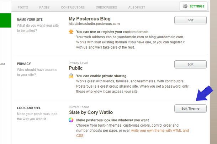Click the color wheel theme icon
The height and width of the screenshot is (144, 217).
71,120
